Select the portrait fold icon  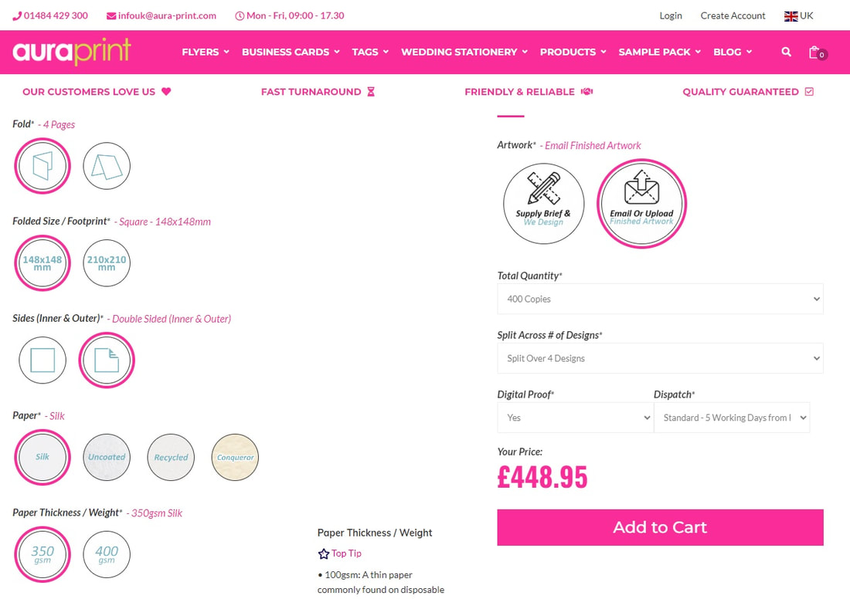point(42,166)
